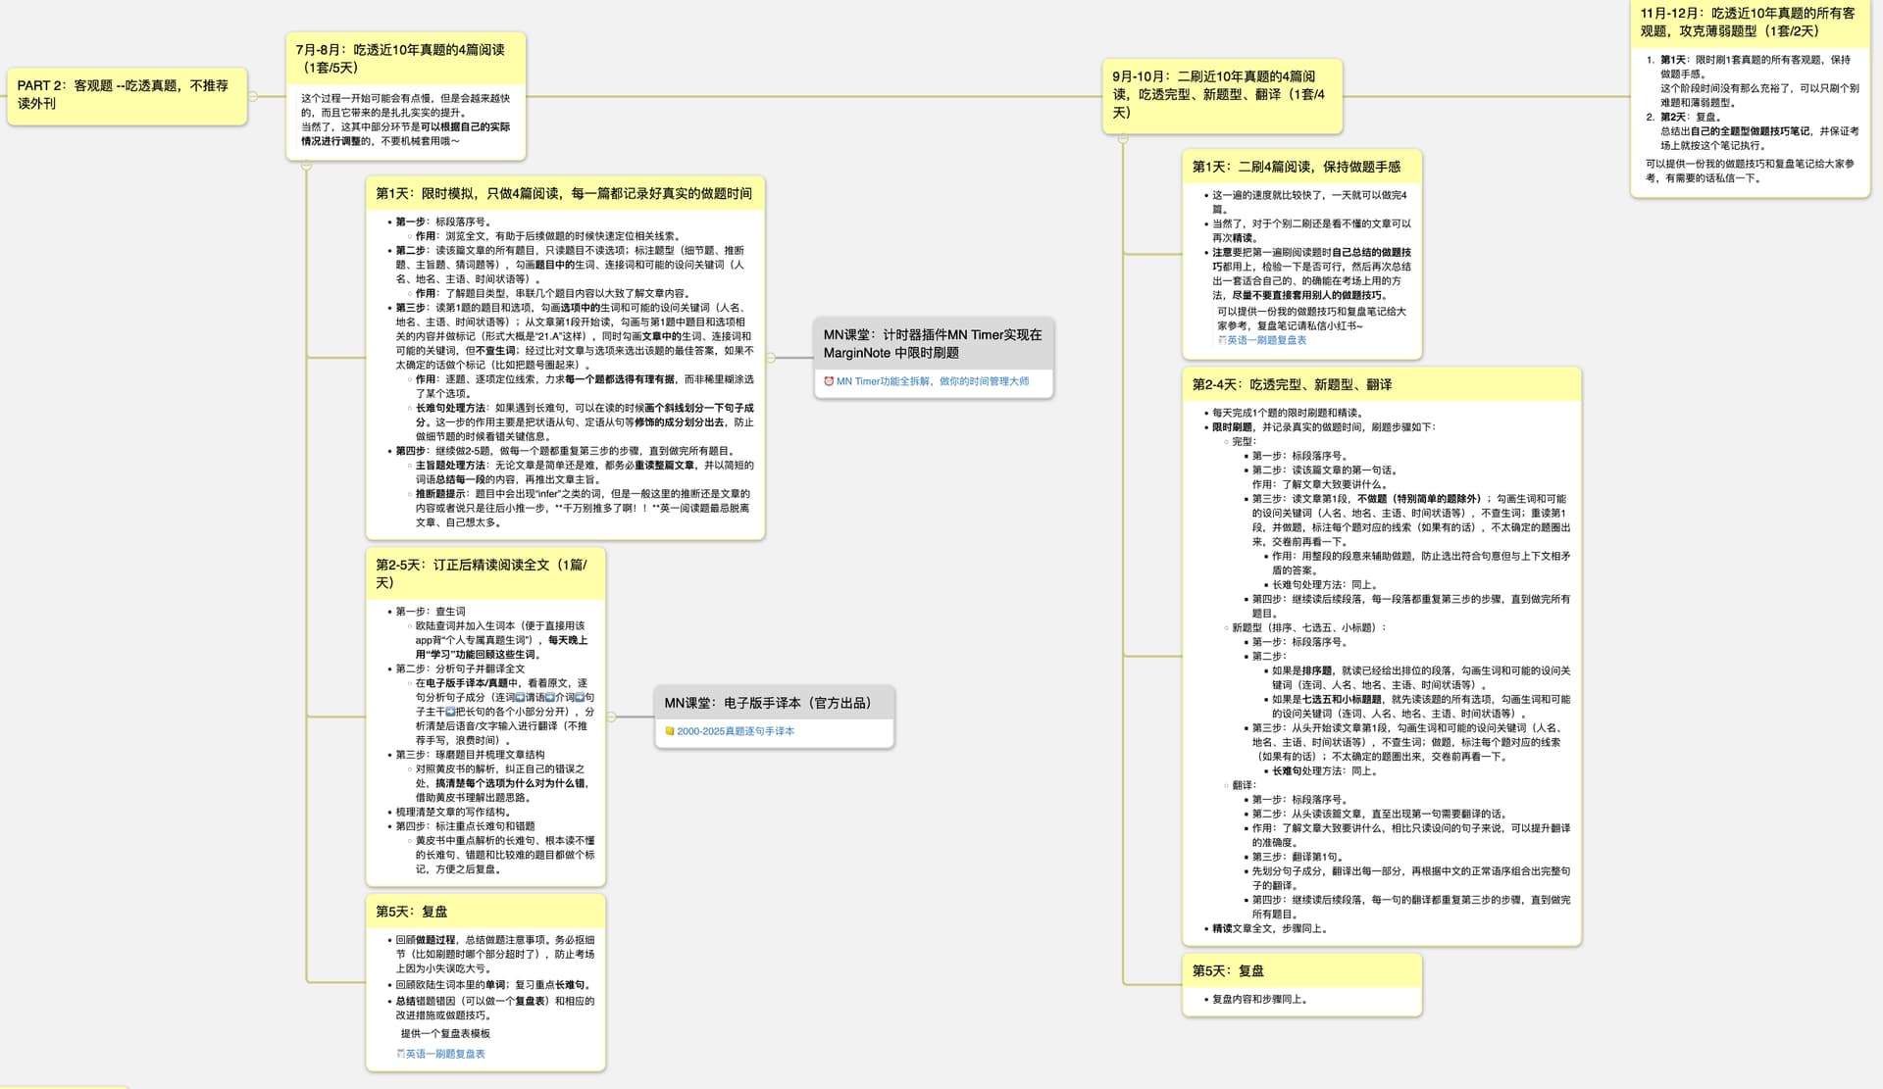Viewport: 1883px width, 1089px height.
Task: Toggle the branch circle under 7月-8月 node
Action: tap(307, 166)
